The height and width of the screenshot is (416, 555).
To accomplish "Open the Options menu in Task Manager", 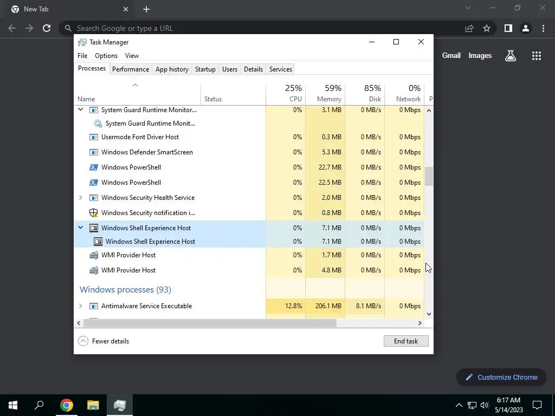I will point(106,56).
